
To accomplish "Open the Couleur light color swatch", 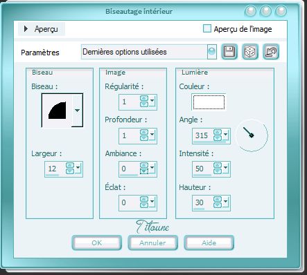I will (x=209, y=102).
